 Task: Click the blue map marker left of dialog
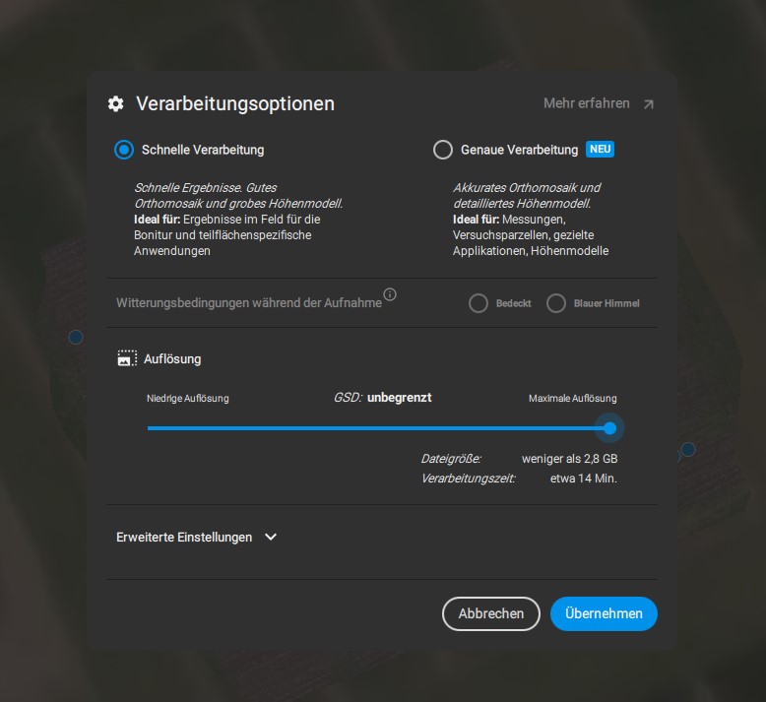76,337
